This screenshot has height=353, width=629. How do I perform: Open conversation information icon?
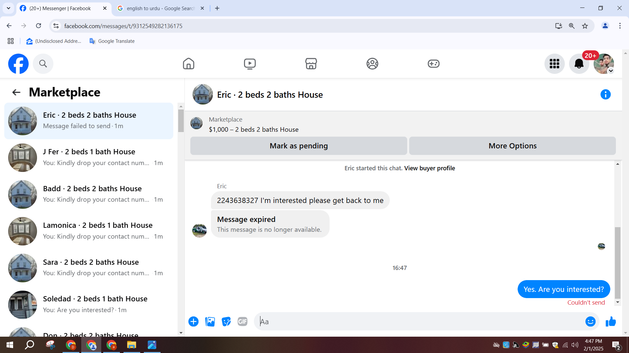point(605,94)
